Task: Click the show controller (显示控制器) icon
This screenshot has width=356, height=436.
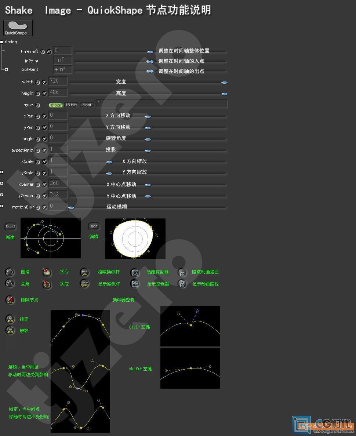Action: click(135, 284)
